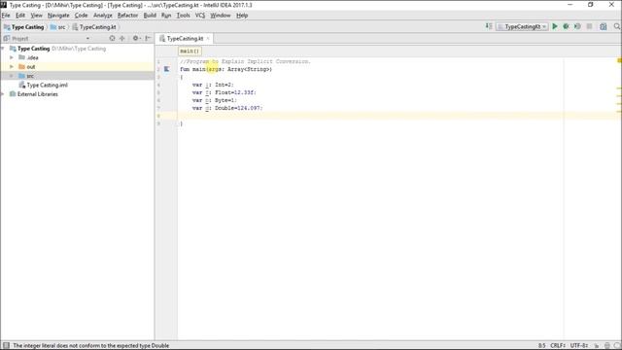Click the inspector hector icon in status bar
Screen dimensions: 622x350
coord(606,346)
